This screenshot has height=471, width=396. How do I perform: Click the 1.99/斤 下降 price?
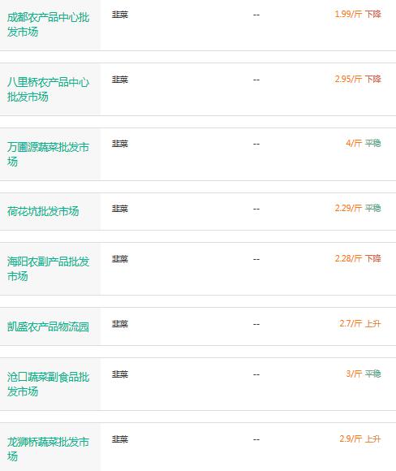358,14
